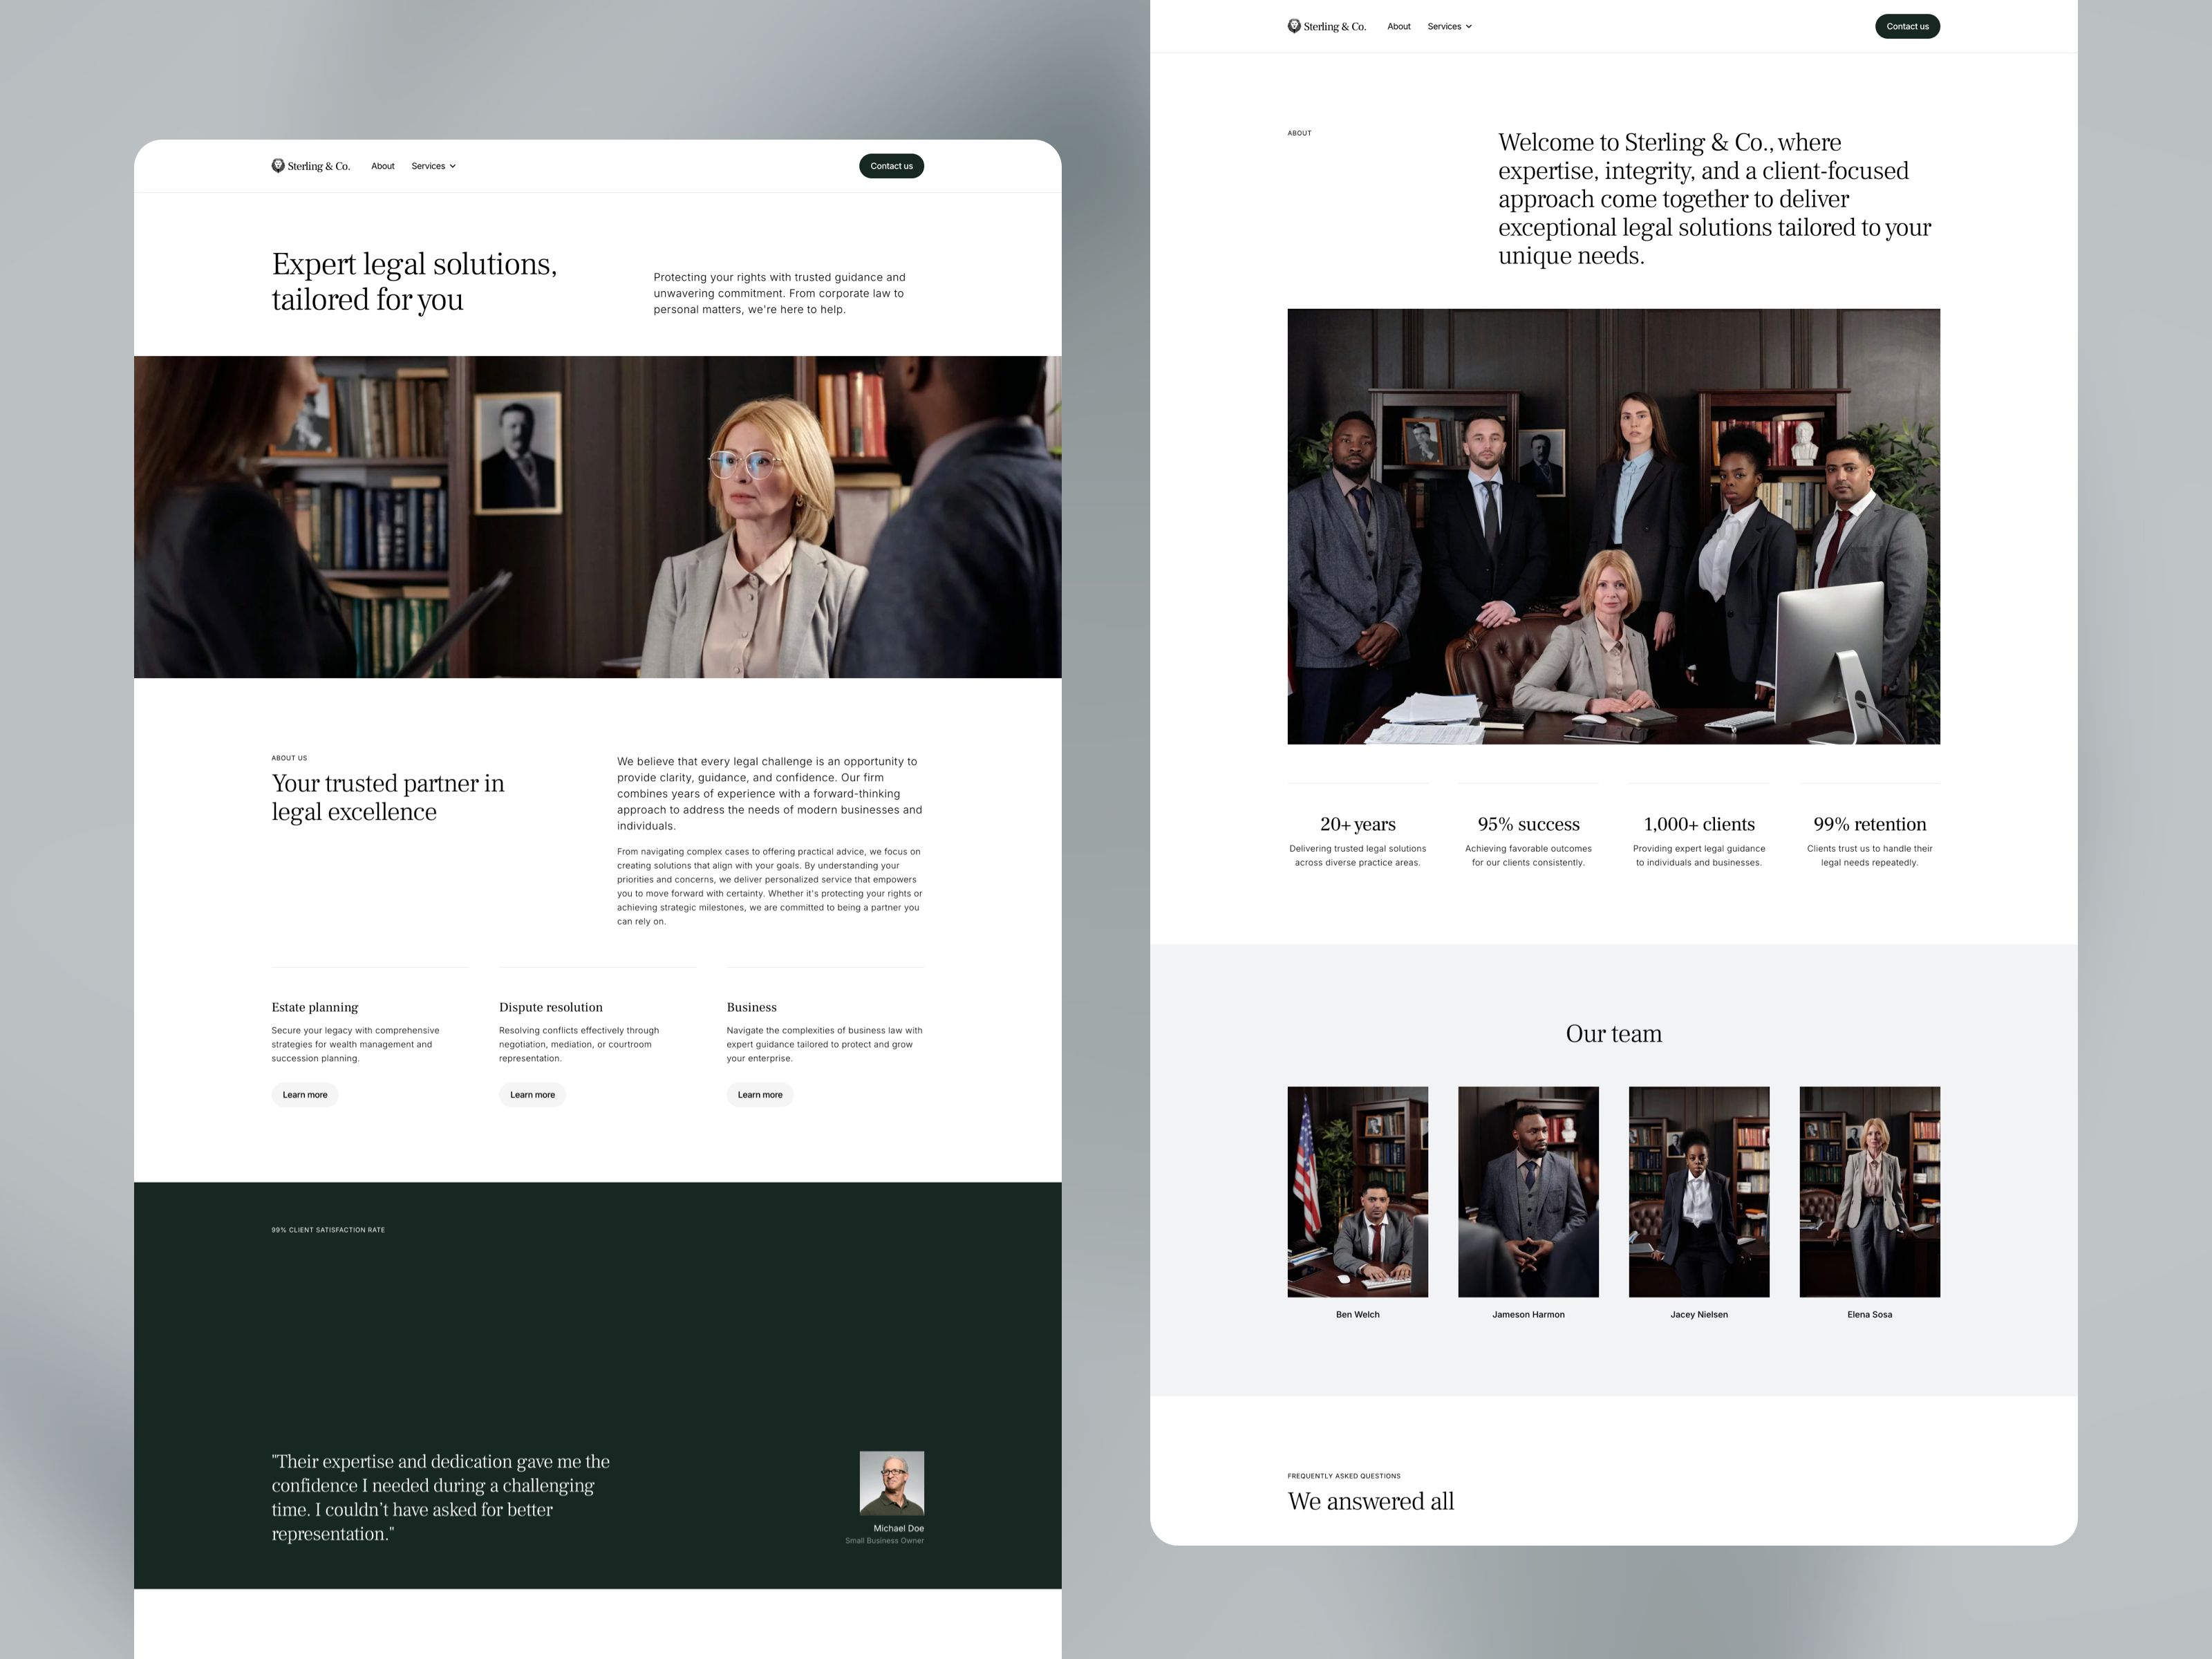Click the hero image of blonde lawyer
2212x1659 pixels.
597,517
